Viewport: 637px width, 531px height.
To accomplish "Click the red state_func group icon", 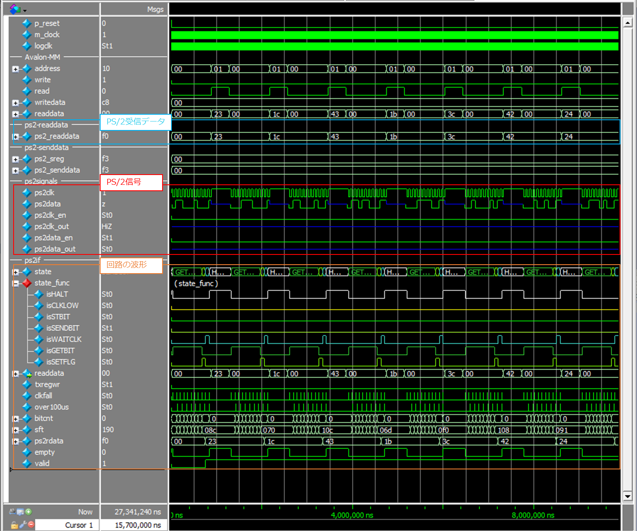I will point(27,283).
